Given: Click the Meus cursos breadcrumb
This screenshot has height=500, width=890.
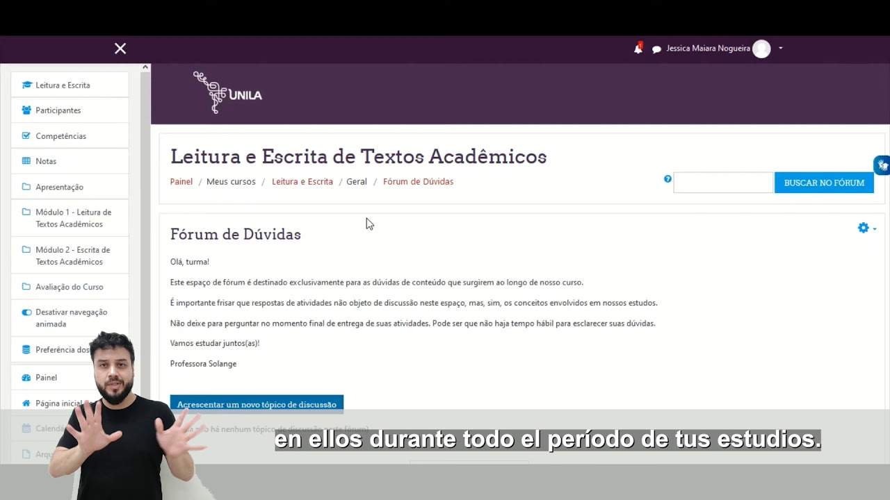Looking at the screenshot, I should click(x=231, y=182).
